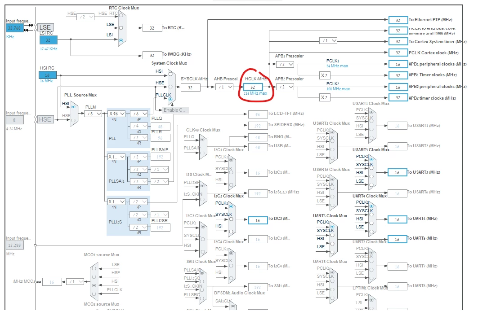478x311 pixels.
Task: Click the LSE oscillator block
Action: click(x=45, y=27)
